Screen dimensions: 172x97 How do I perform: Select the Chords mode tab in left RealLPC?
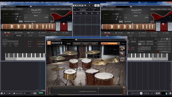pos(30,36)
